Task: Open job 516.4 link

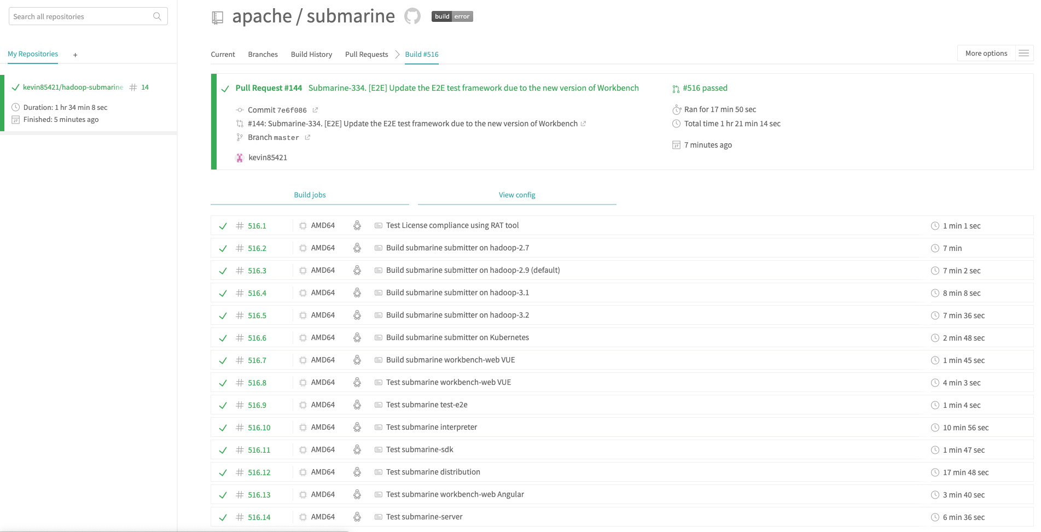Action: coord(257,293)
